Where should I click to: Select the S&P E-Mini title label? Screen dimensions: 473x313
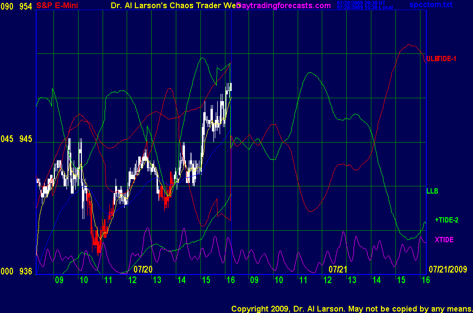click(58, 5)
